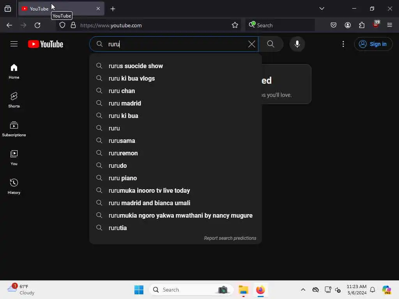Select suggestion 'rurus suocide show'
This screenshot has width=399, height=299.
[176, 66]
